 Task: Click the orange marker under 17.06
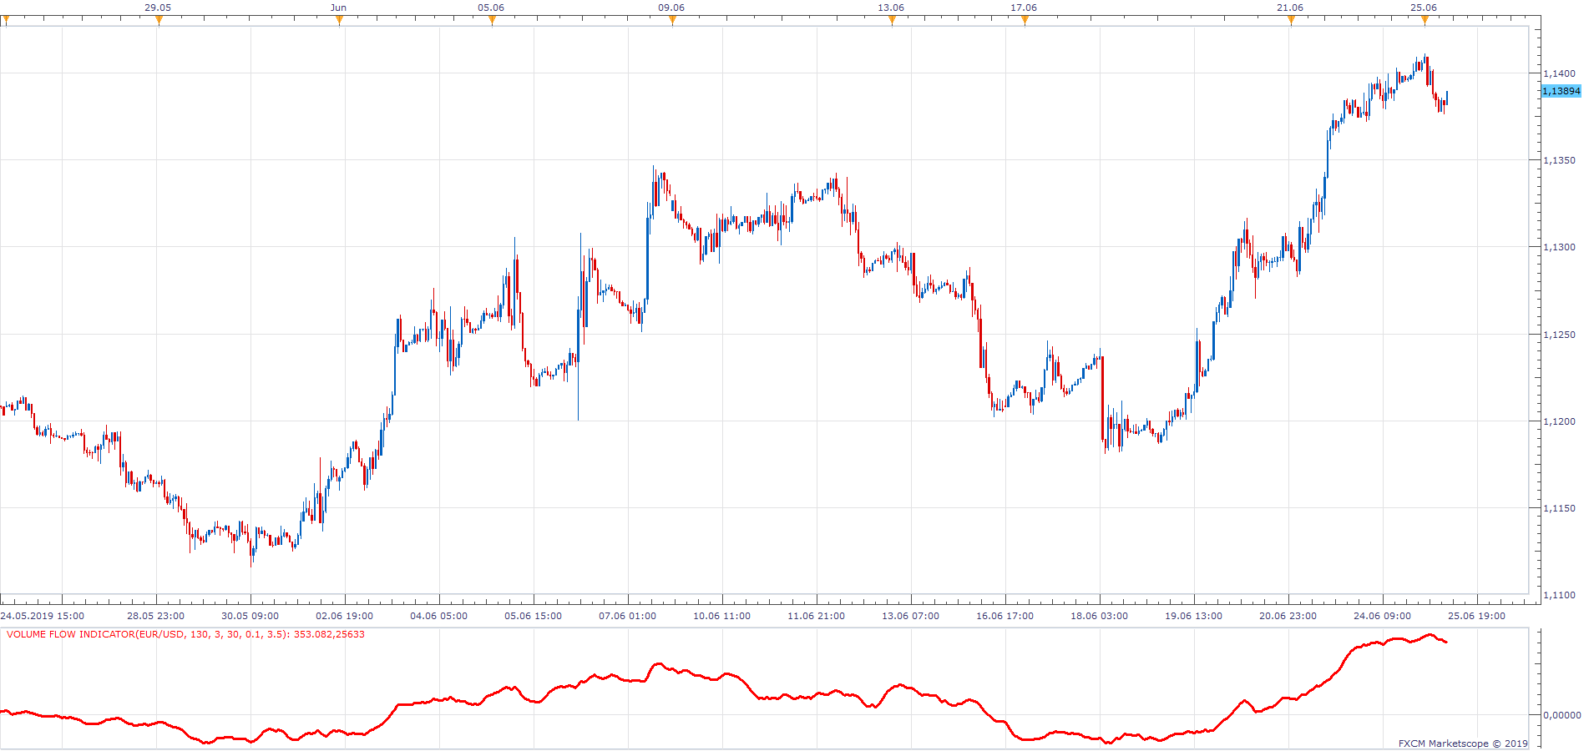coord(1025,20)
